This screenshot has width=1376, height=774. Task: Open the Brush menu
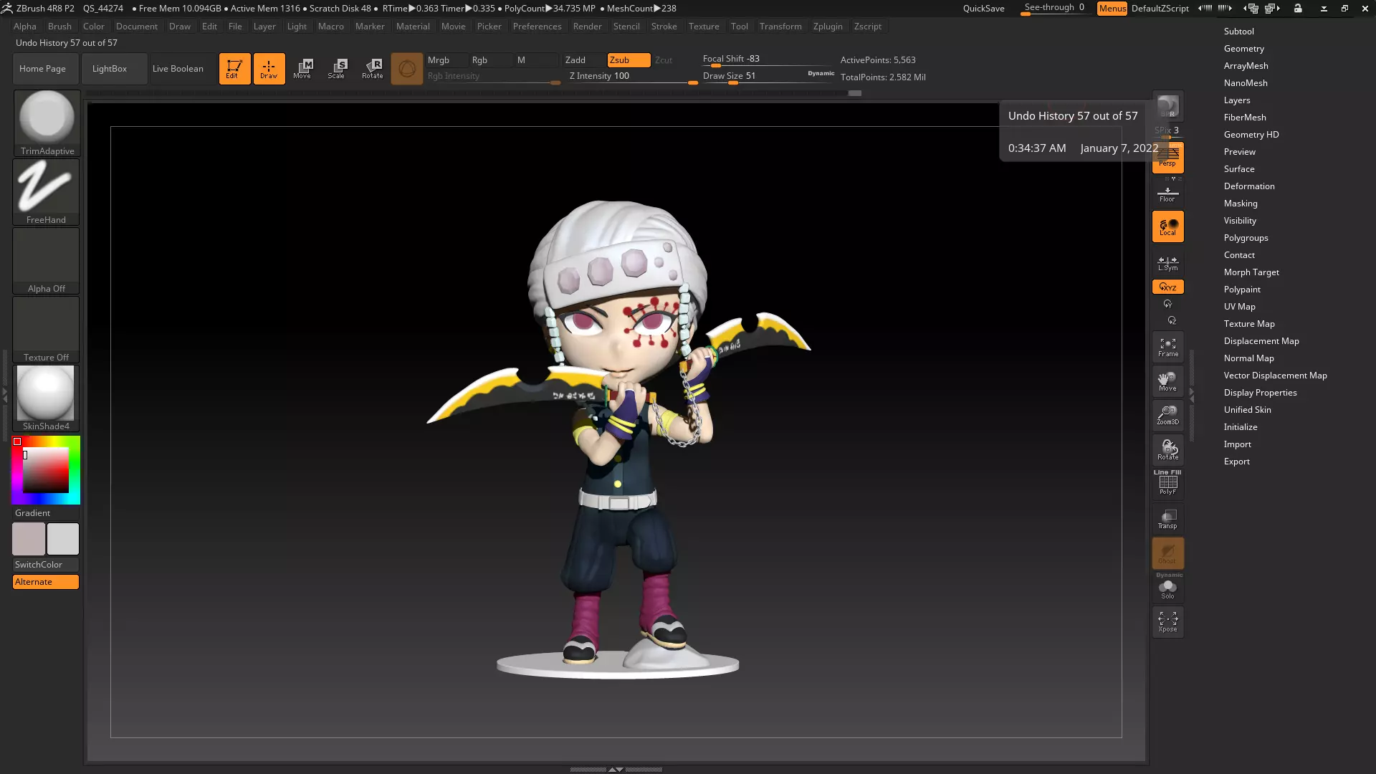[x=59, y=27]
